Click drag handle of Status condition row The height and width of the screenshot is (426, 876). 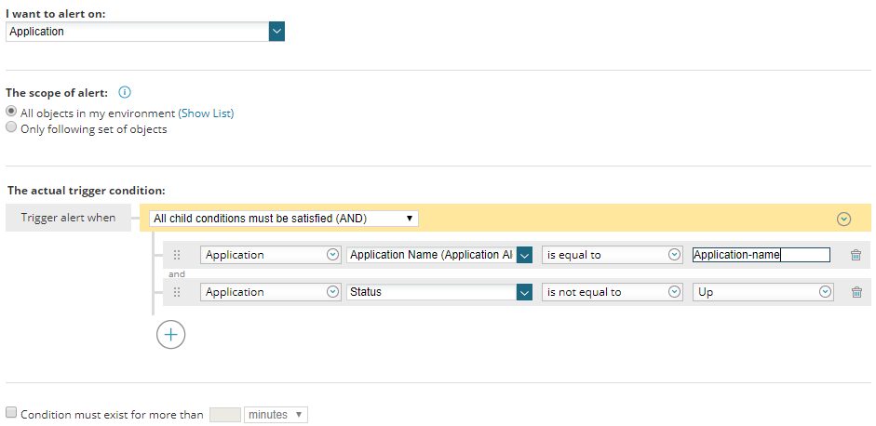177,292
